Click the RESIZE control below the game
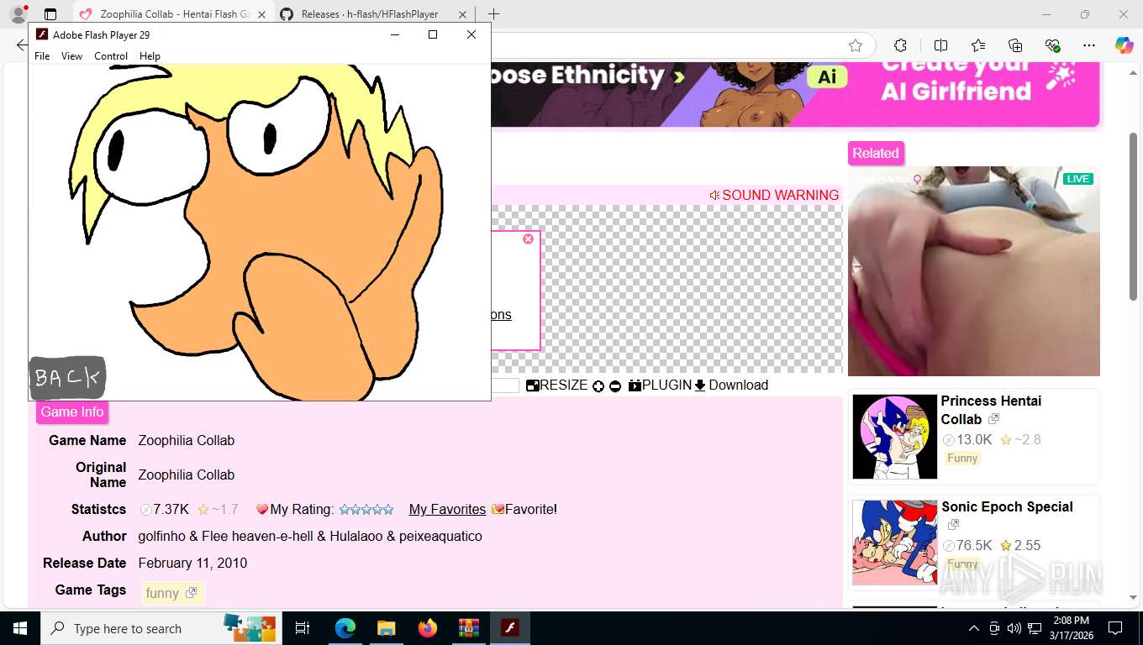 click(x=557, y=385)
